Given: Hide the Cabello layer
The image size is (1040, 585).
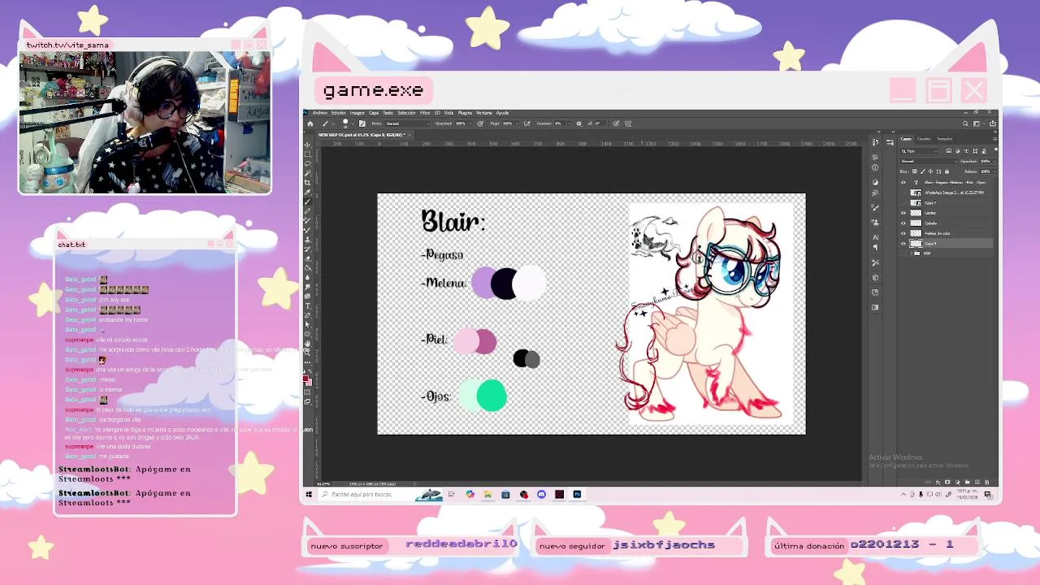Looking at the screenshot, I should (903, 223).
